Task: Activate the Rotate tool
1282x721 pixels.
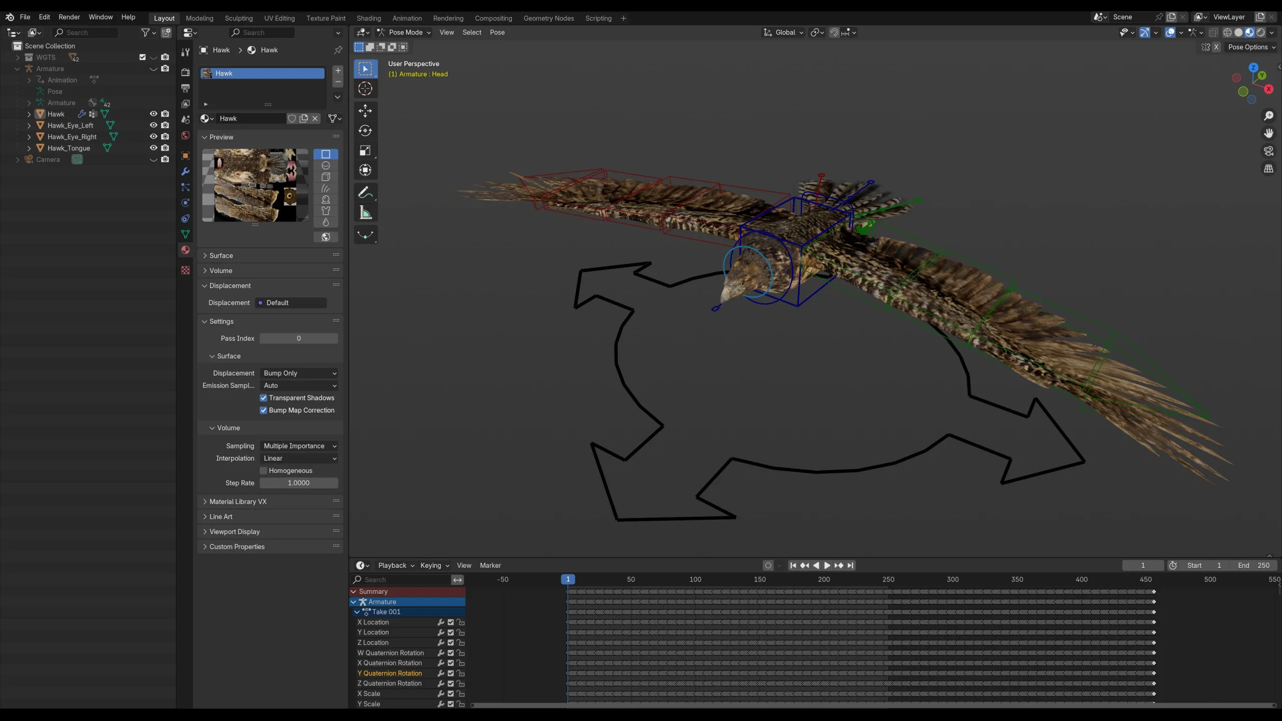Action: (366, 130)
